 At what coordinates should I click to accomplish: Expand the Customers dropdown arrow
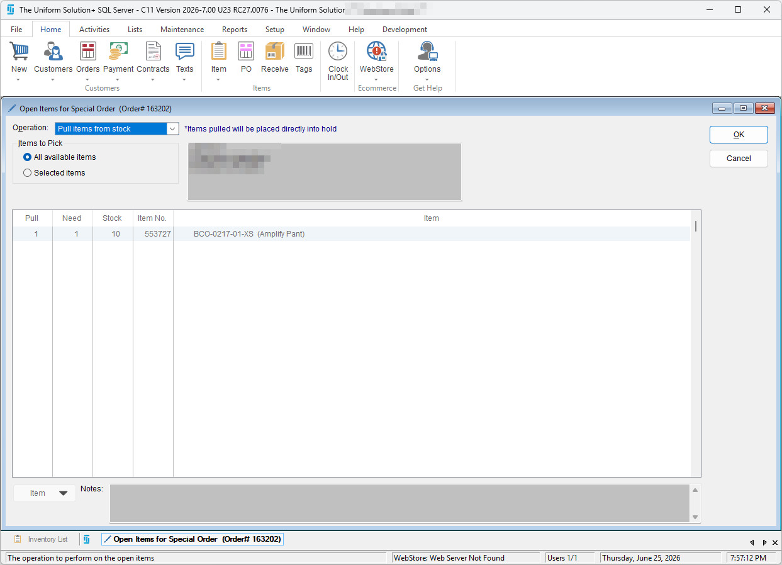point(53,80)
